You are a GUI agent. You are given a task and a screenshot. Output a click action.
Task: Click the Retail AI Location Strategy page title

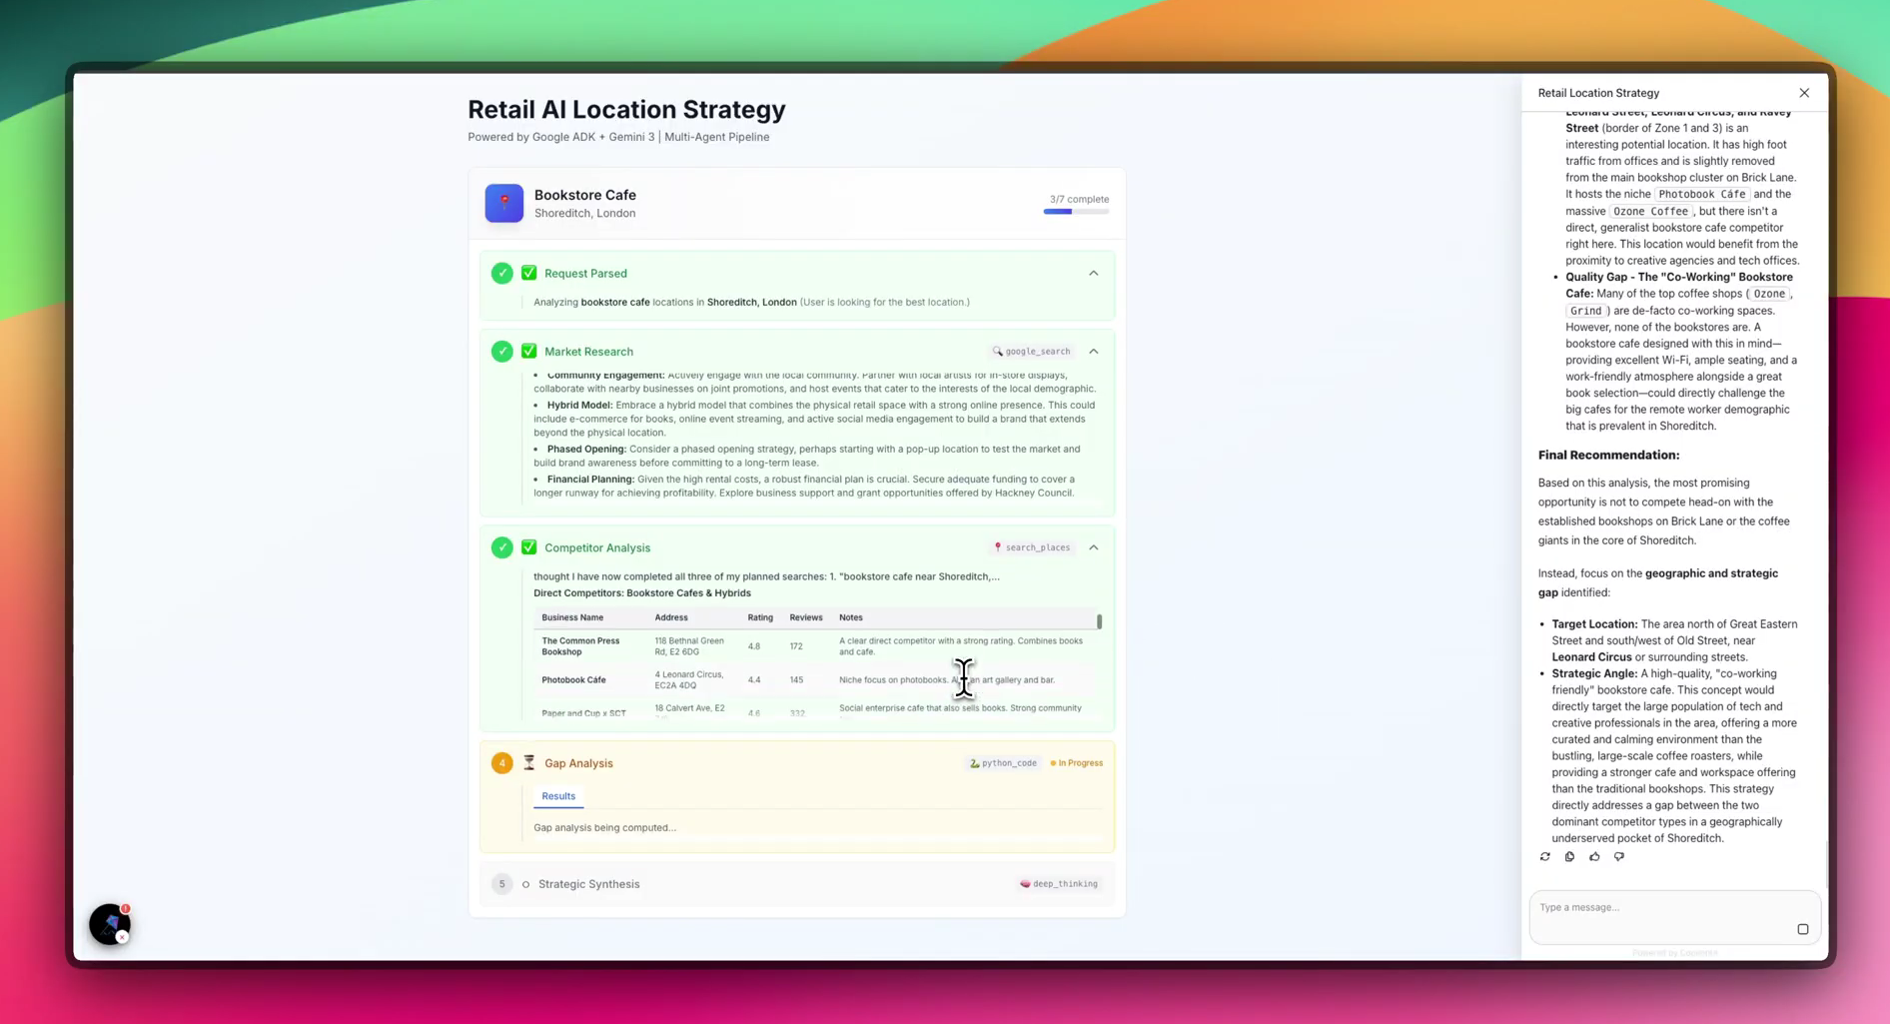click(626, 109)
